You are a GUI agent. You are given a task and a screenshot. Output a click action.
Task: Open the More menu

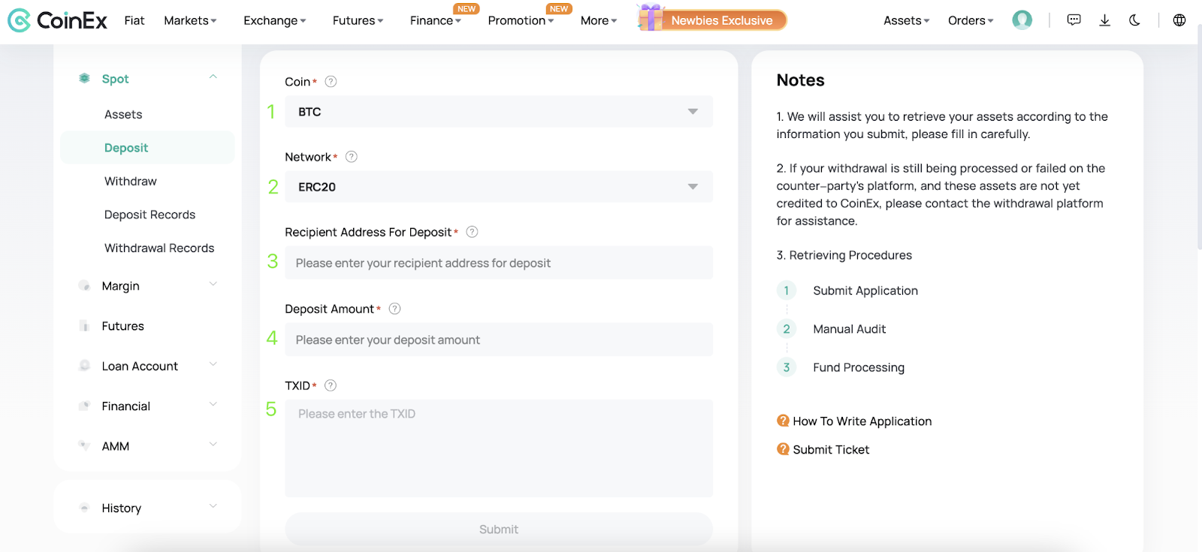coord(599,20)
